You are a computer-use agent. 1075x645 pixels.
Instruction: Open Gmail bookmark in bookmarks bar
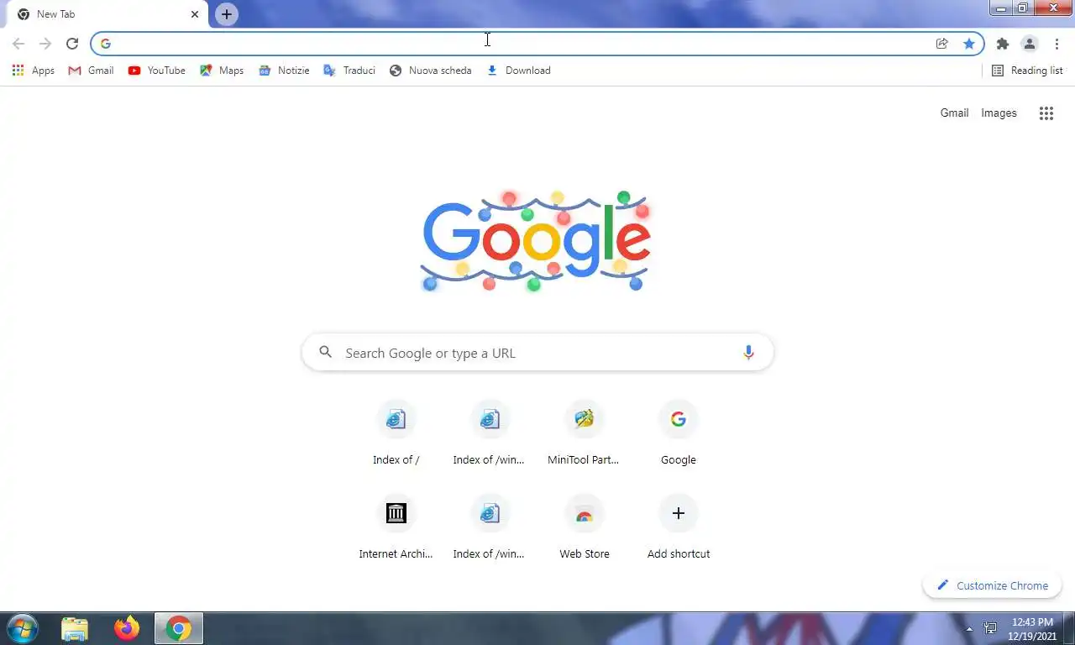[x=91, y=71]
